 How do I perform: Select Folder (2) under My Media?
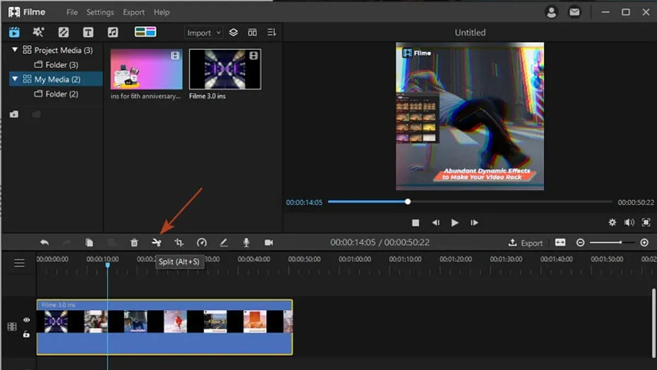coord(56,94)
